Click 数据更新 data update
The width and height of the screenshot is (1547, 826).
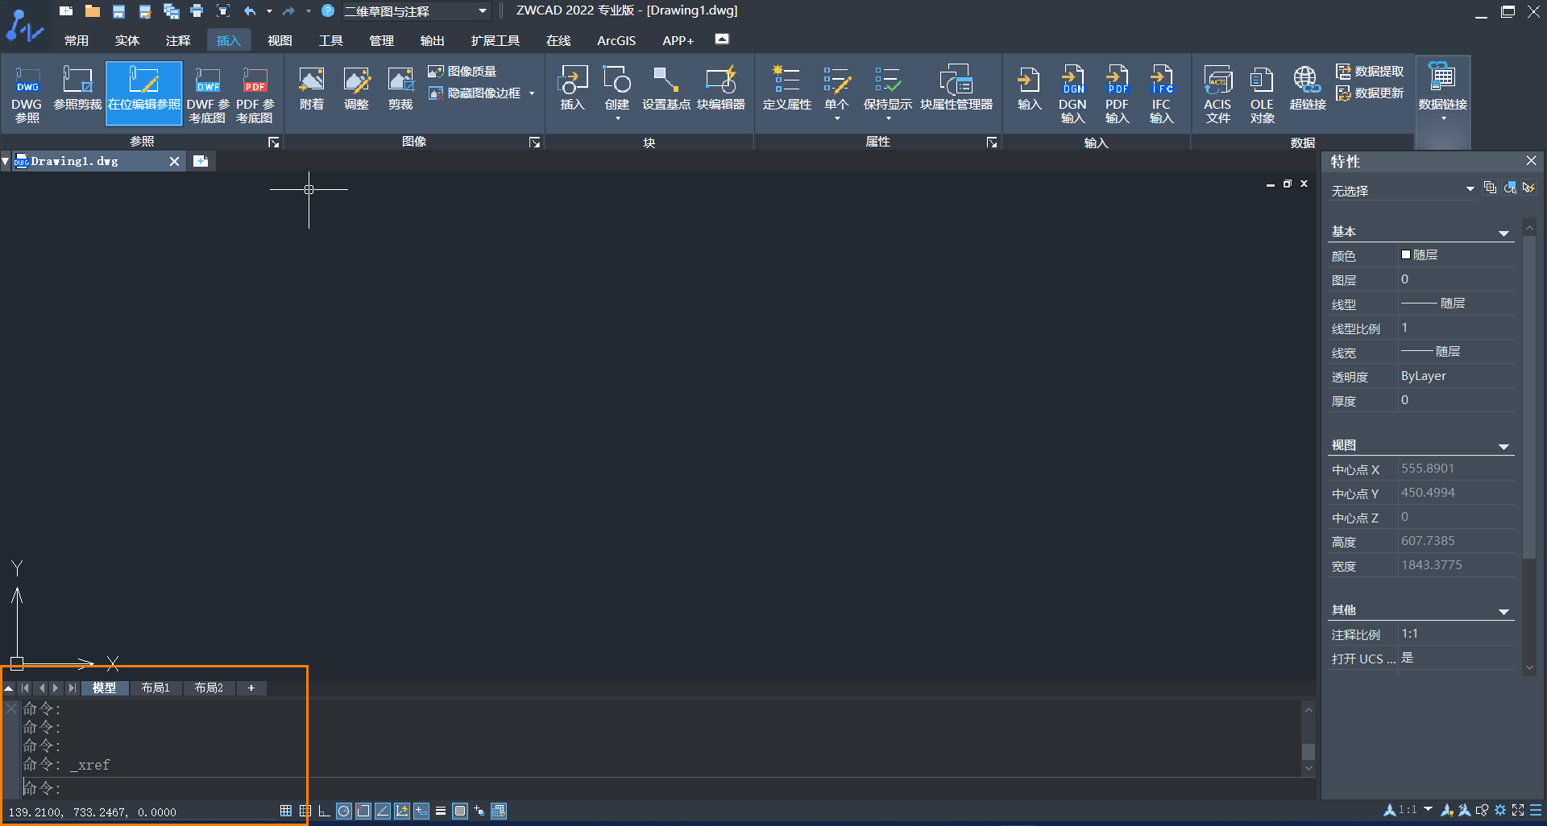[x=1370, y=93]
